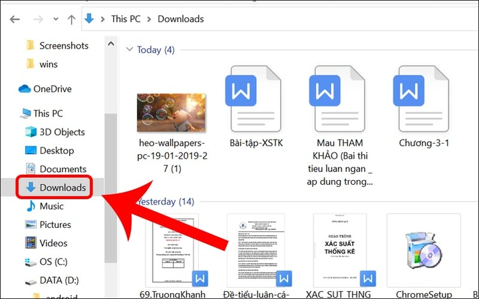This screenshot has height=299, width=479.
Task: Click the 'Pictures' label in sidebar
Action: (55, 225)
